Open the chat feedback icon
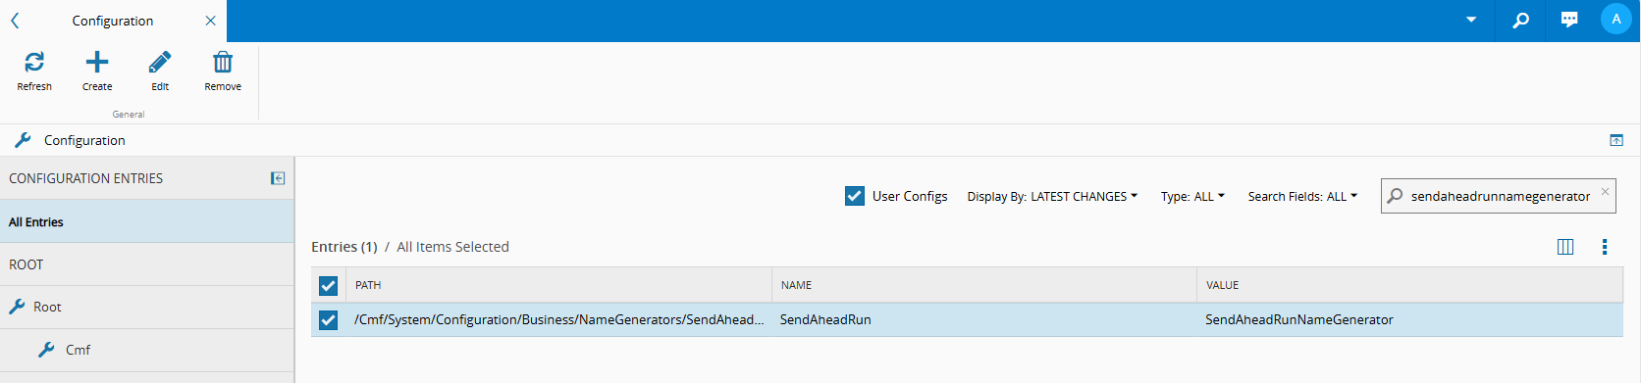This screenshot has width=1641, height=383. [1569, 20]
